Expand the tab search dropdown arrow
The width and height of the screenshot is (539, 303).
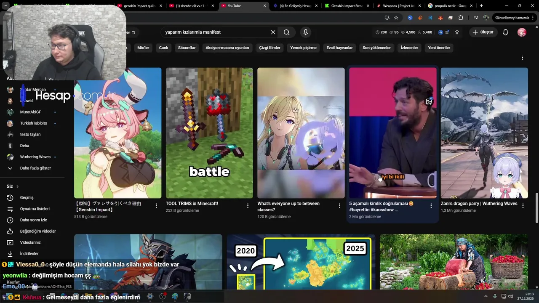tap(5, 6)
